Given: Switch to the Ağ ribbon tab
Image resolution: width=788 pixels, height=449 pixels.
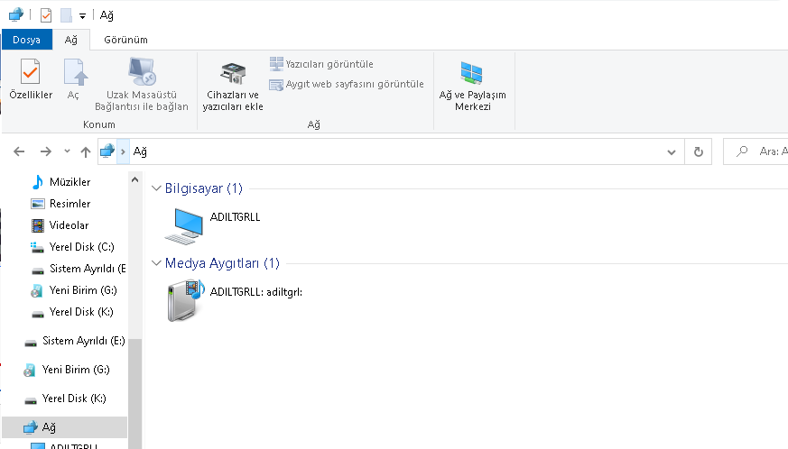Looking at the screenshot, I should click(x=71, y=40).
